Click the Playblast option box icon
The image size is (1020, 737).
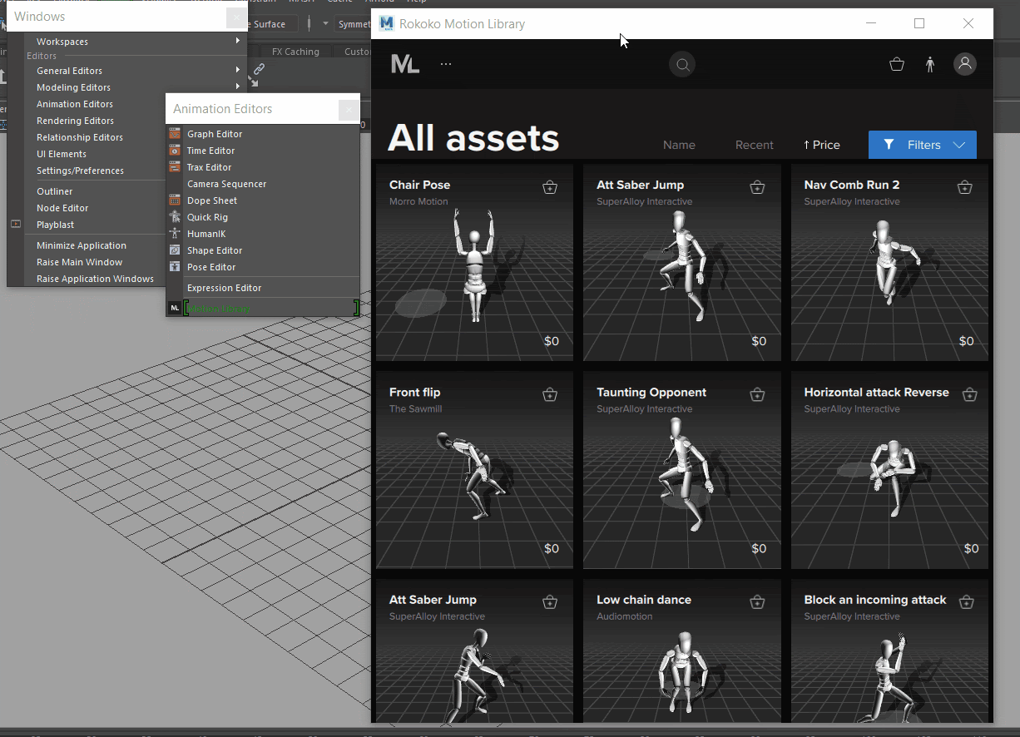[15, 225]
